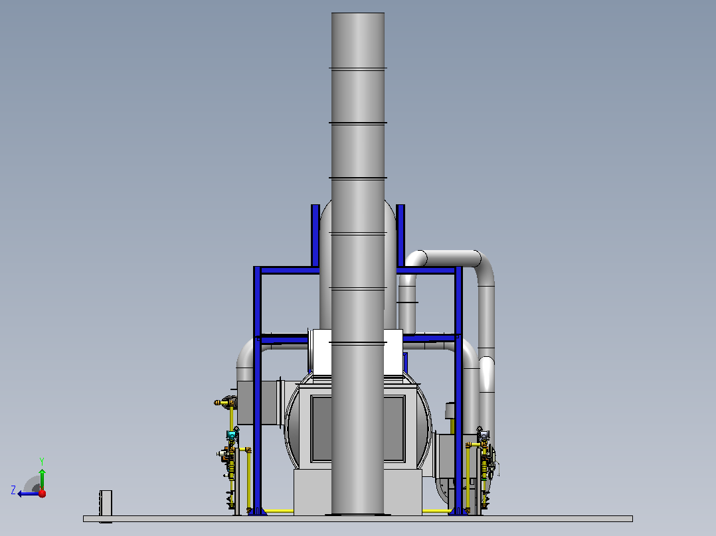716x536 pixels.
Task: Select the curved duct elbow at upper right
Action: pyautogui.click(x=483, y=268)
